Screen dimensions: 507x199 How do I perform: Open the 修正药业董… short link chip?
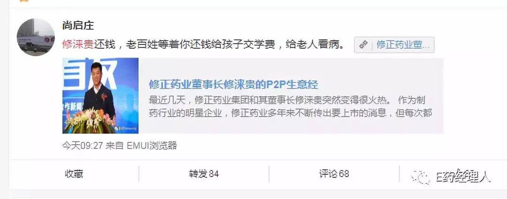pyautogui.click(x=394, y=45)
